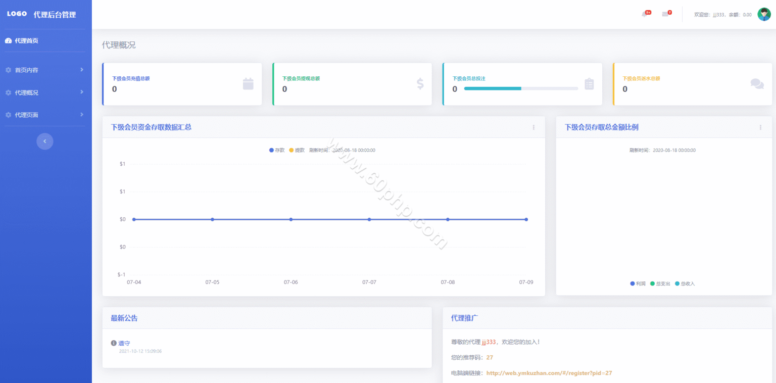
Task: Toggle the 存款 series in the chart legend
Action: click(x=277, y=150)
